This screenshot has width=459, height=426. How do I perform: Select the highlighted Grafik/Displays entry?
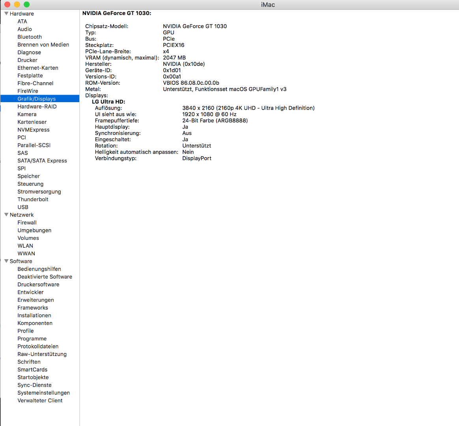(40, 99)
